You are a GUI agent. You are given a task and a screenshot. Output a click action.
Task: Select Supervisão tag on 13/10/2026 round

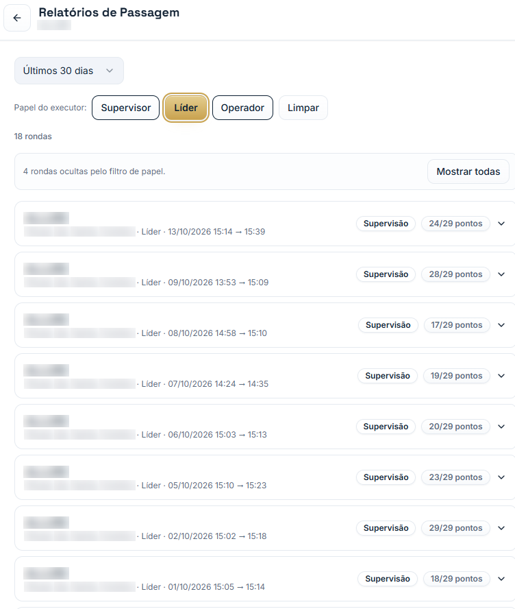pyautogui.click(x=386, y=224)
